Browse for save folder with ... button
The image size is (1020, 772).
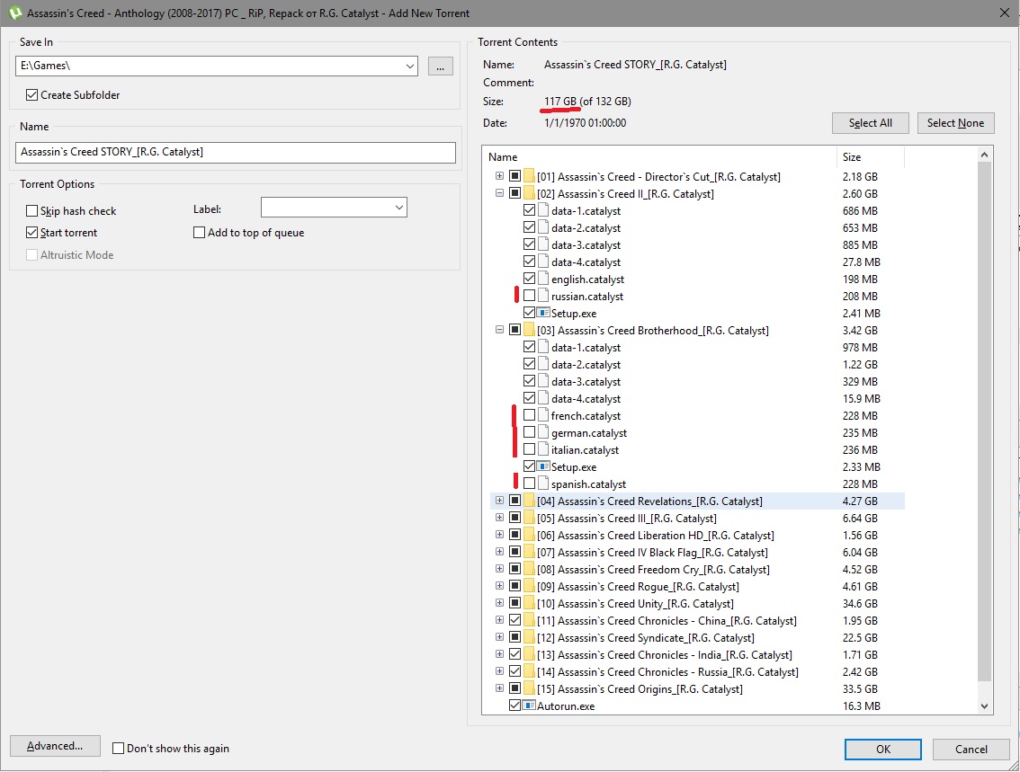[441, 66]
